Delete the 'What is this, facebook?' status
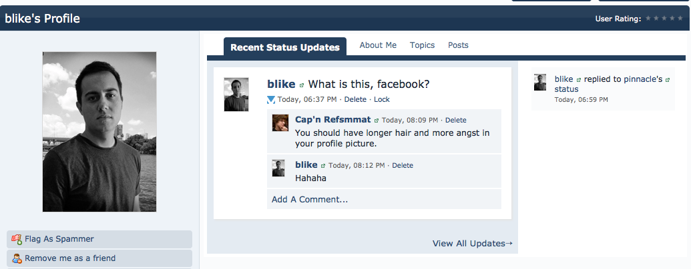Viewport: 691px width, 269px height. 355,100
